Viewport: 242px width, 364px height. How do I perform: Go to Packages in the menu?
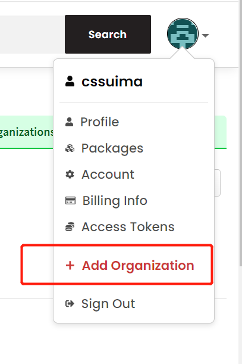112,148
